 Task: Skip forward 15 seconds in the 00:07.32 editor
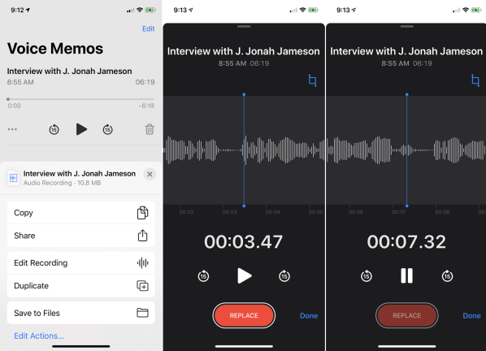(x=447, y=275)
